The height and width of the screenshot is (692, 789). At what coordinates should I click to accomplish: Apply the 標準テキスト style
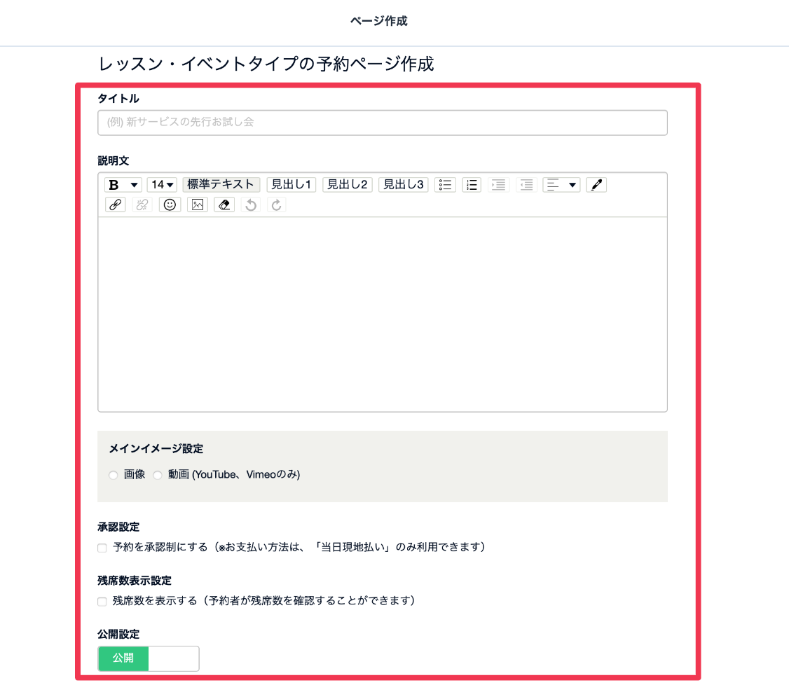(x=221, y=185)
